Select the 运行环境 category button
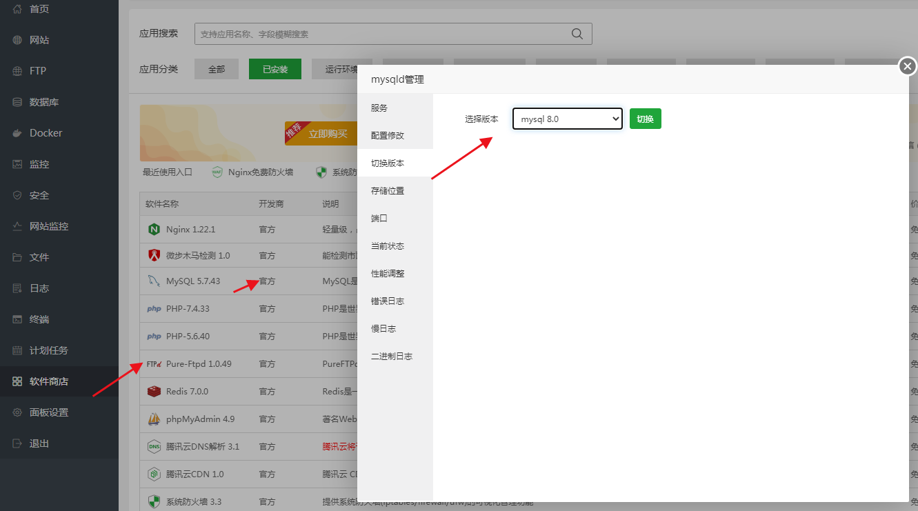 pos(341,69)
